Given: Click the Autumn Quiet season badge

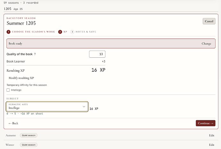Looking at the screenshot, I should click(x=29, y=135).
